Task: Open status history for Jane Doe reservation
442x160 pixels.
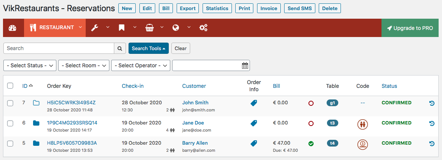Action: click(431, 123)
